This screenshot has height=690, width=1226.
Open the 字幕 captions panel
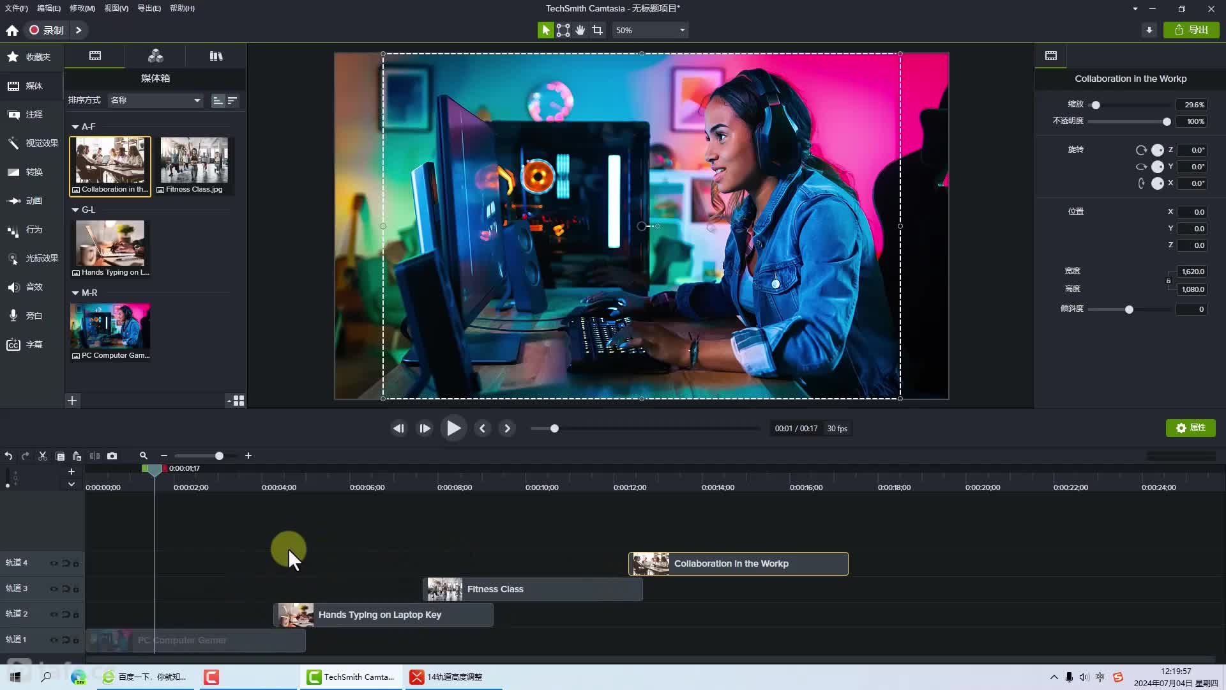coord(32,344)
